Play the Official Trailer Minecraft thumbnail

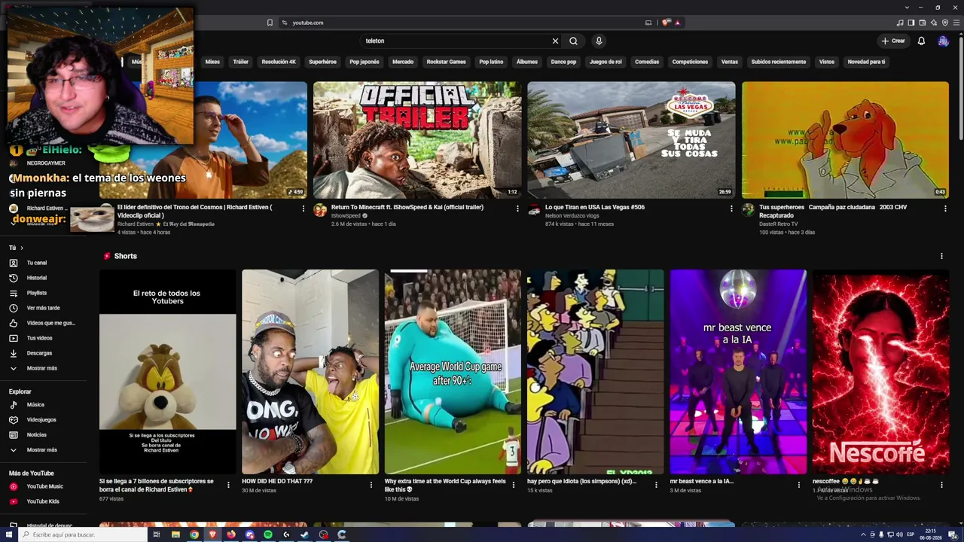(417, 140)
